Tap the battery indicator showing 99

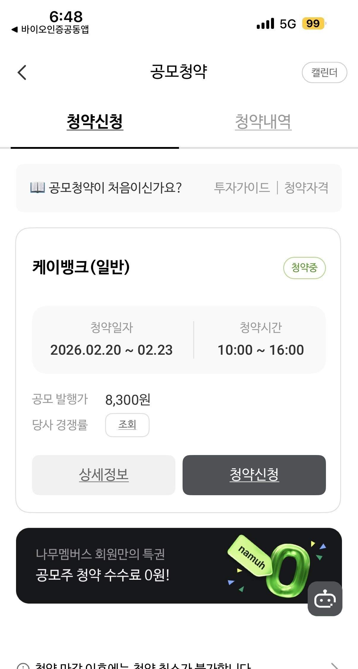(314, 24)
